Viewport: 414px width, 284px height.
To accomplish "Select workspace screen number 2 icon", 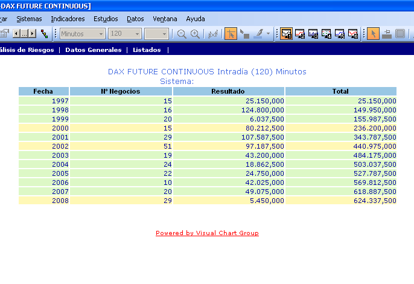I will coord(300,34).
